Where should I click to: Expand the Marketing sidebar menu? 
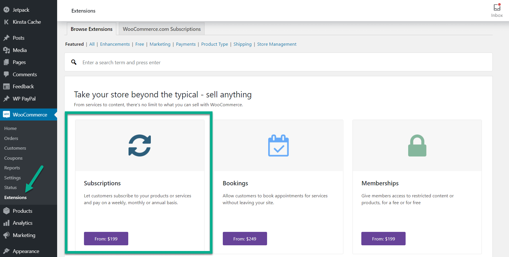[x=24, y=235]
